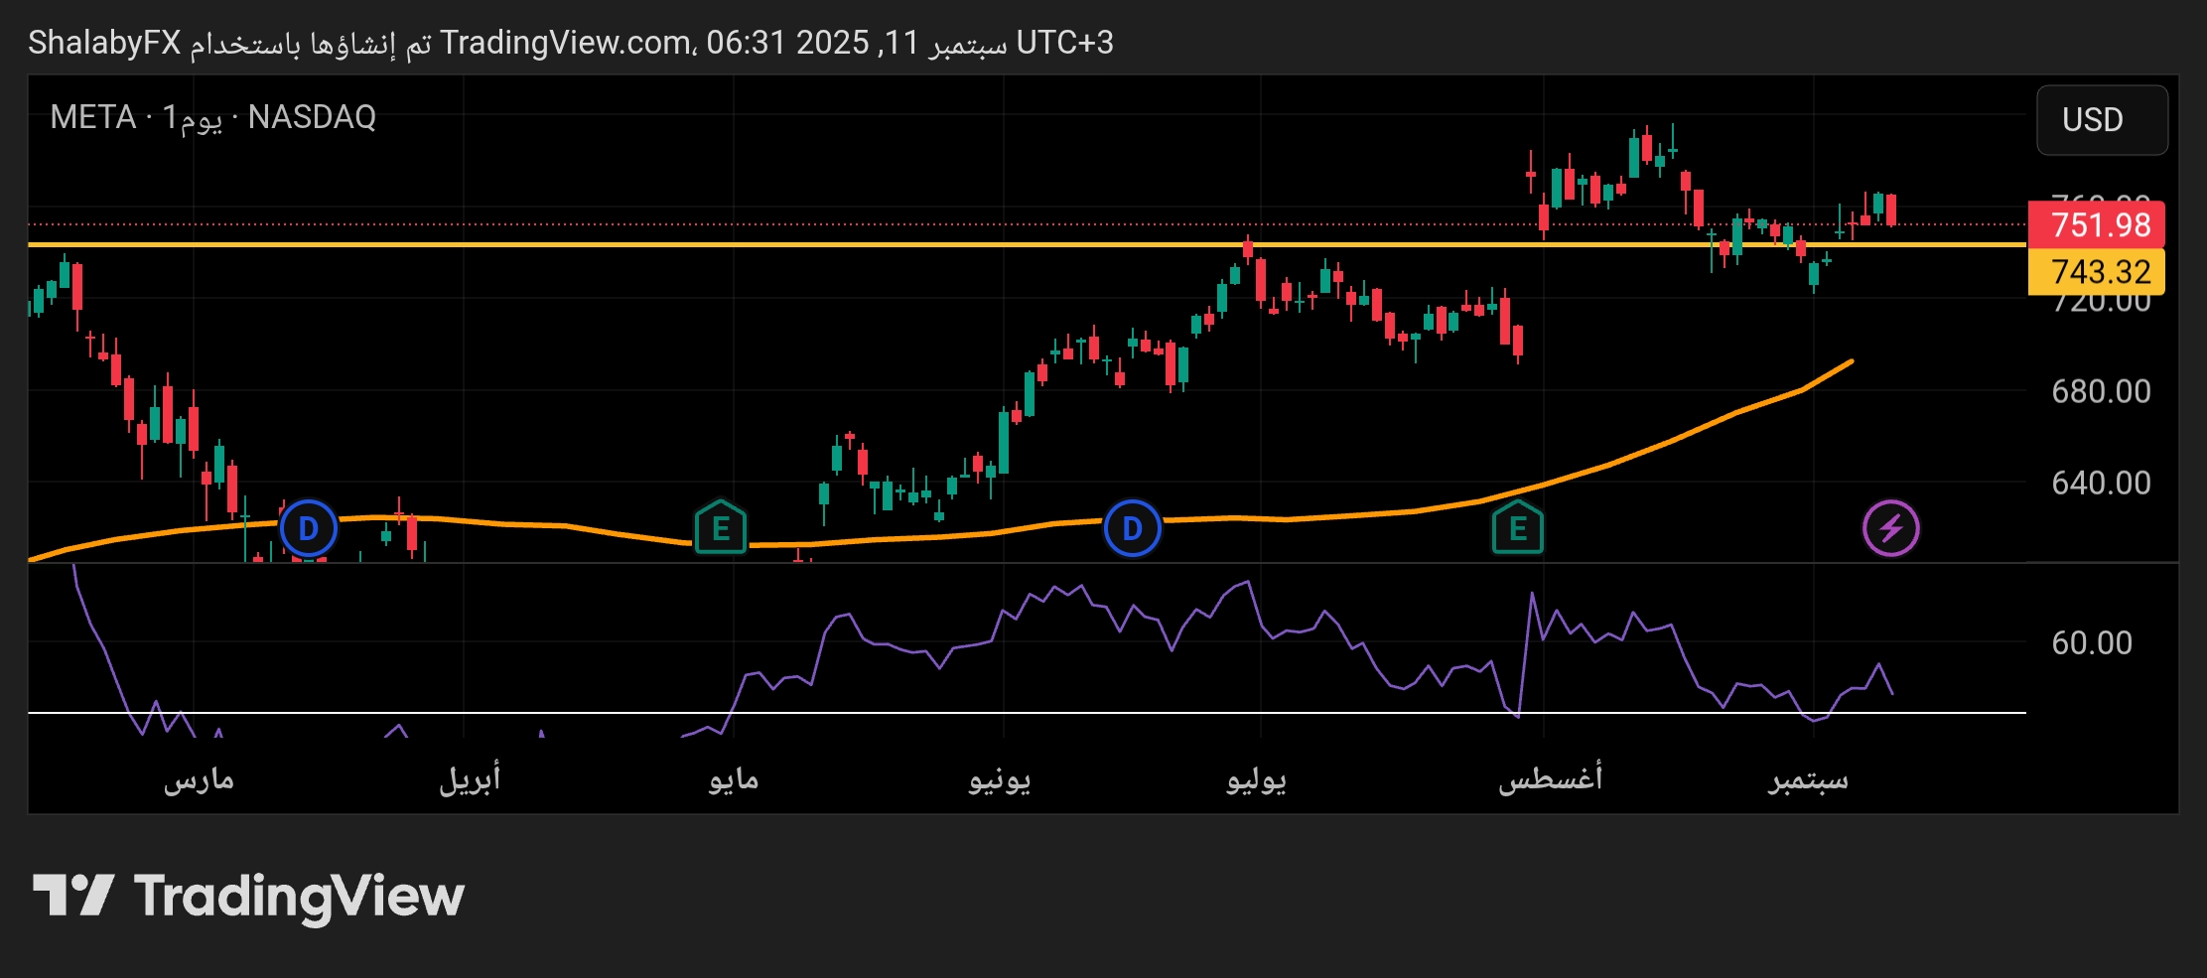
Task: Click the 640.00 price axis label
Action: pos(2101,483)
